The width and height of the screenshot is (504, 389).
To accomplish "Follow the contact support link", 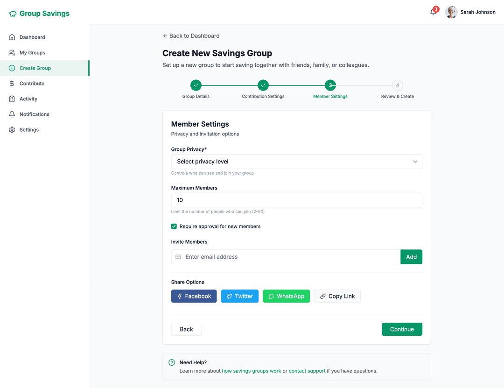I will [x=307, y=371].
